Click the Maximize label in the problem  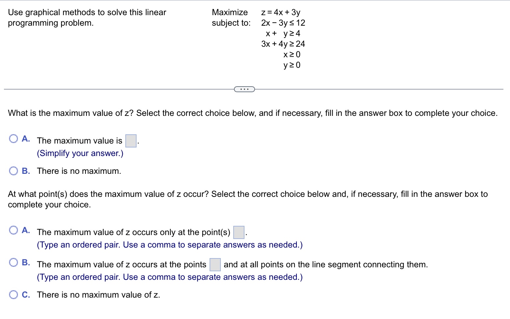pyautogui.click(x=230, y=12)
